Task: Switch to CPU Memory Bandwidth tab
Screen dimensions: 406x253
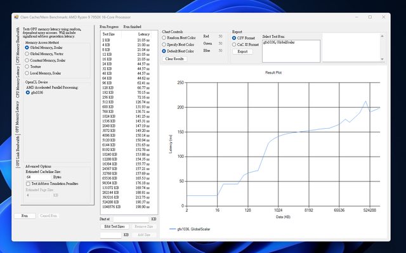Action: click(18, 45)
